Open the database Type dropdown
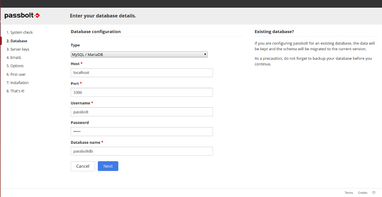The height and width of the screenshot is (197, 382). click(x=139, y=54)
